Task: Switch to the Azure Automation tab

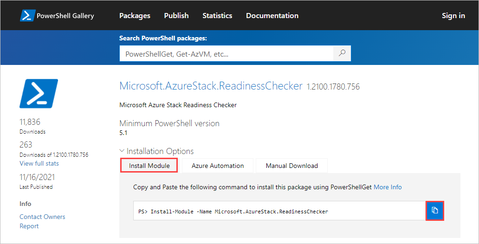Action: pos(217,166)
